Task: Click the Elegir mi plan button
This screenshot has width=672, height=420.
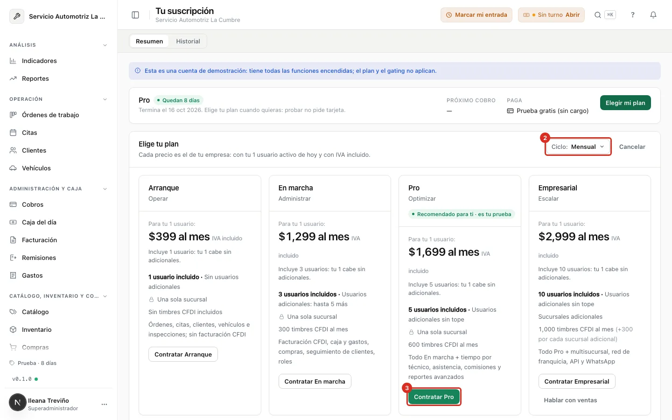Action: coord(625,103)
